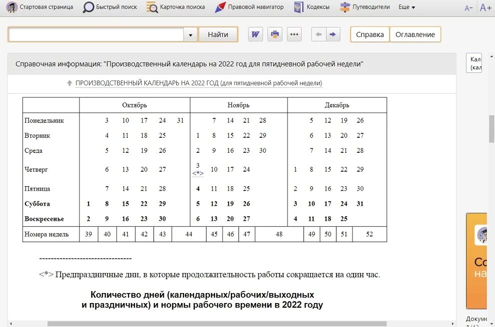Viewport: 495px width, 327px height.
Task: Open search history dropdown arrow
Action: (190, 34)
